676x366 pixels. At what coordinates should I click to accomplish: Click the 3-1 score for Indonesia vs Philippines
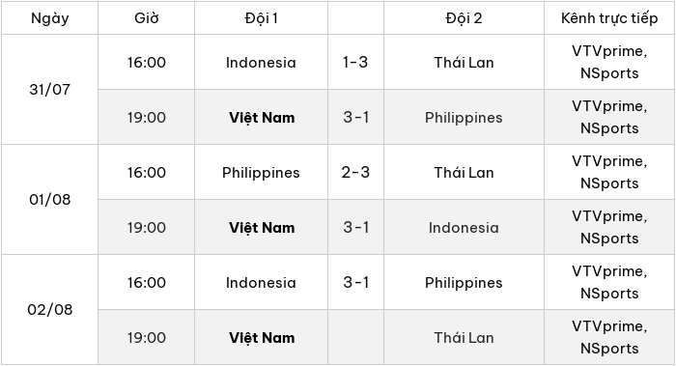point(355,282)
